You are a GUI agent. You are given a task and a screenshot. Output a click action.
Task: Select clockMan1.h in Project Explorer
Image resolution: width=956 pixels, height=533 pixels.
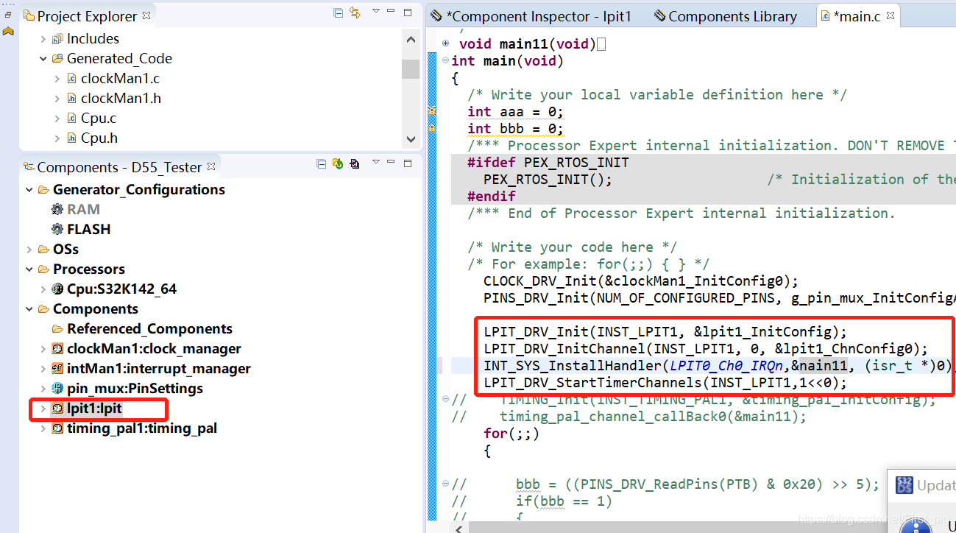(x=121, y=99)
